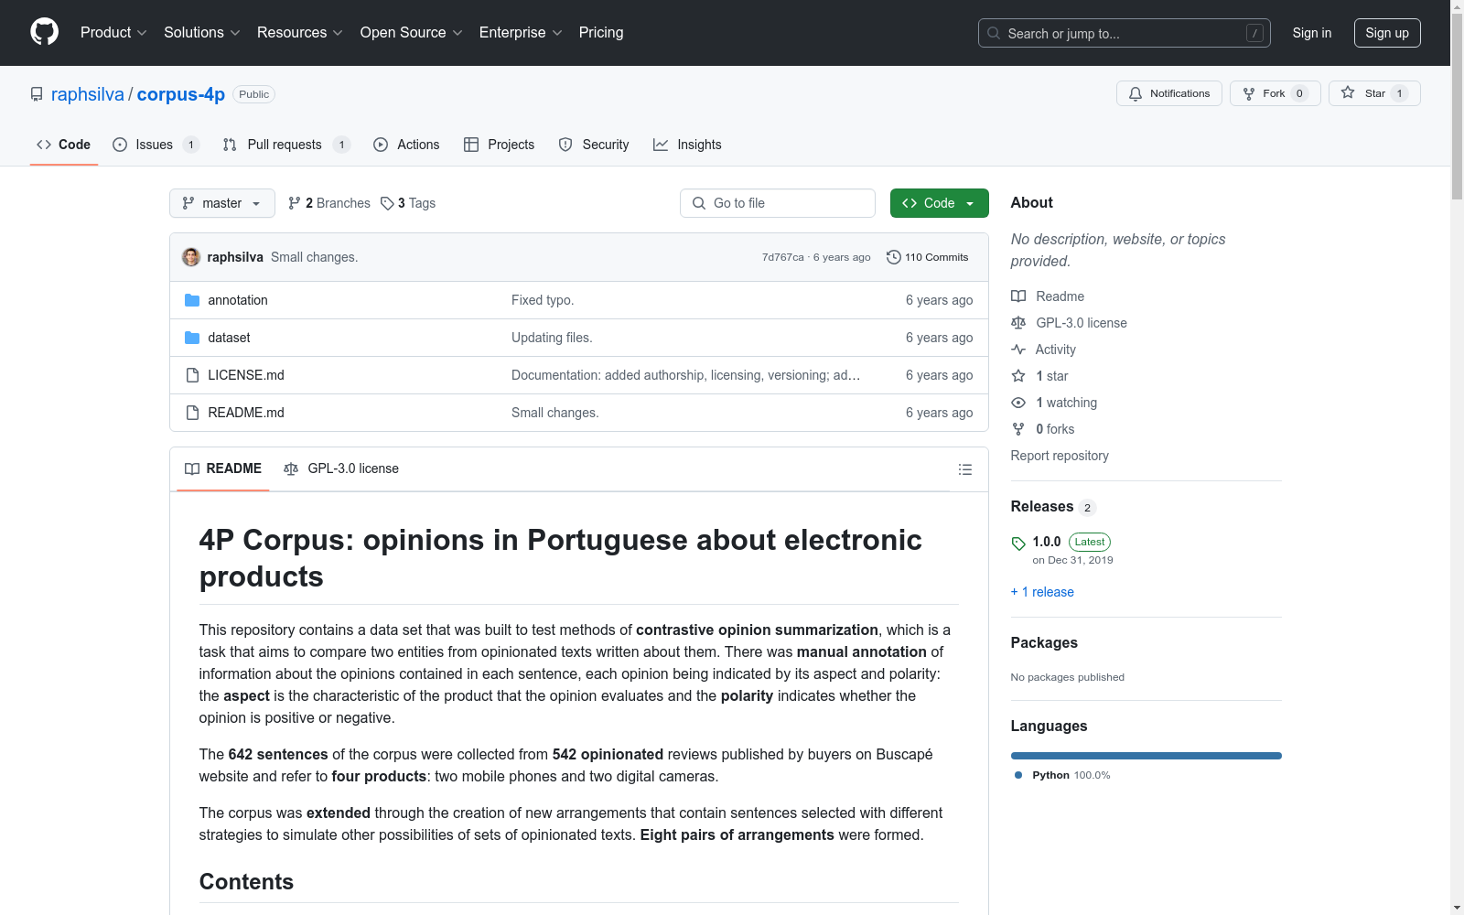Click the Search or jump to field

[1125, 33]
